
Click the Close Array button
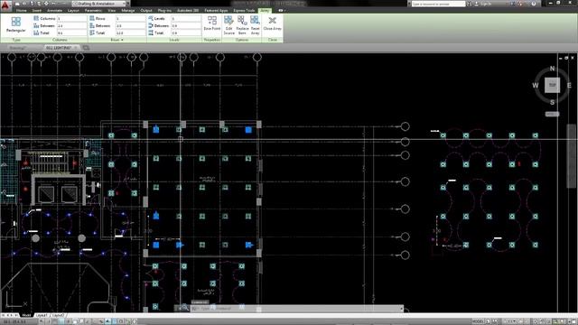[273, 23]
